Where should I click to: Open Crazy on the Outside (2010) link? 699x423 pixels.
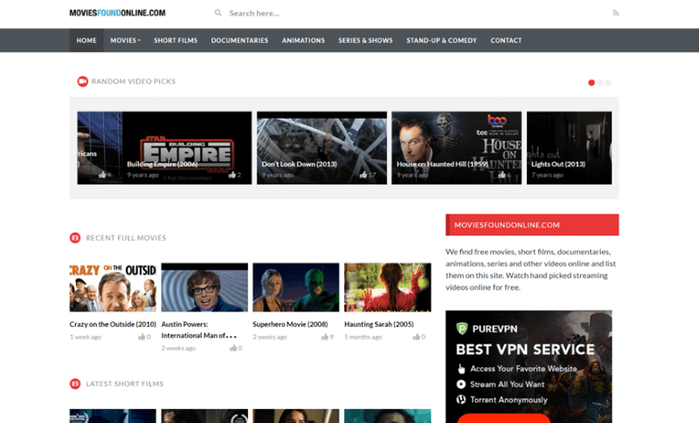click(x=113, y=324)
